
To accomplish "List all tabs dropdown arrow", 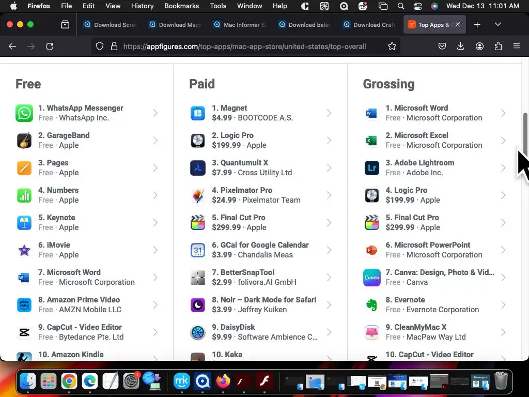I will click(497, 24).
